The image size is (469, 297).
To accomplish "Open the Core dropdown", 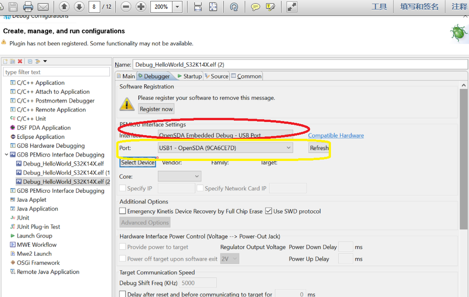I will (180, 176).
